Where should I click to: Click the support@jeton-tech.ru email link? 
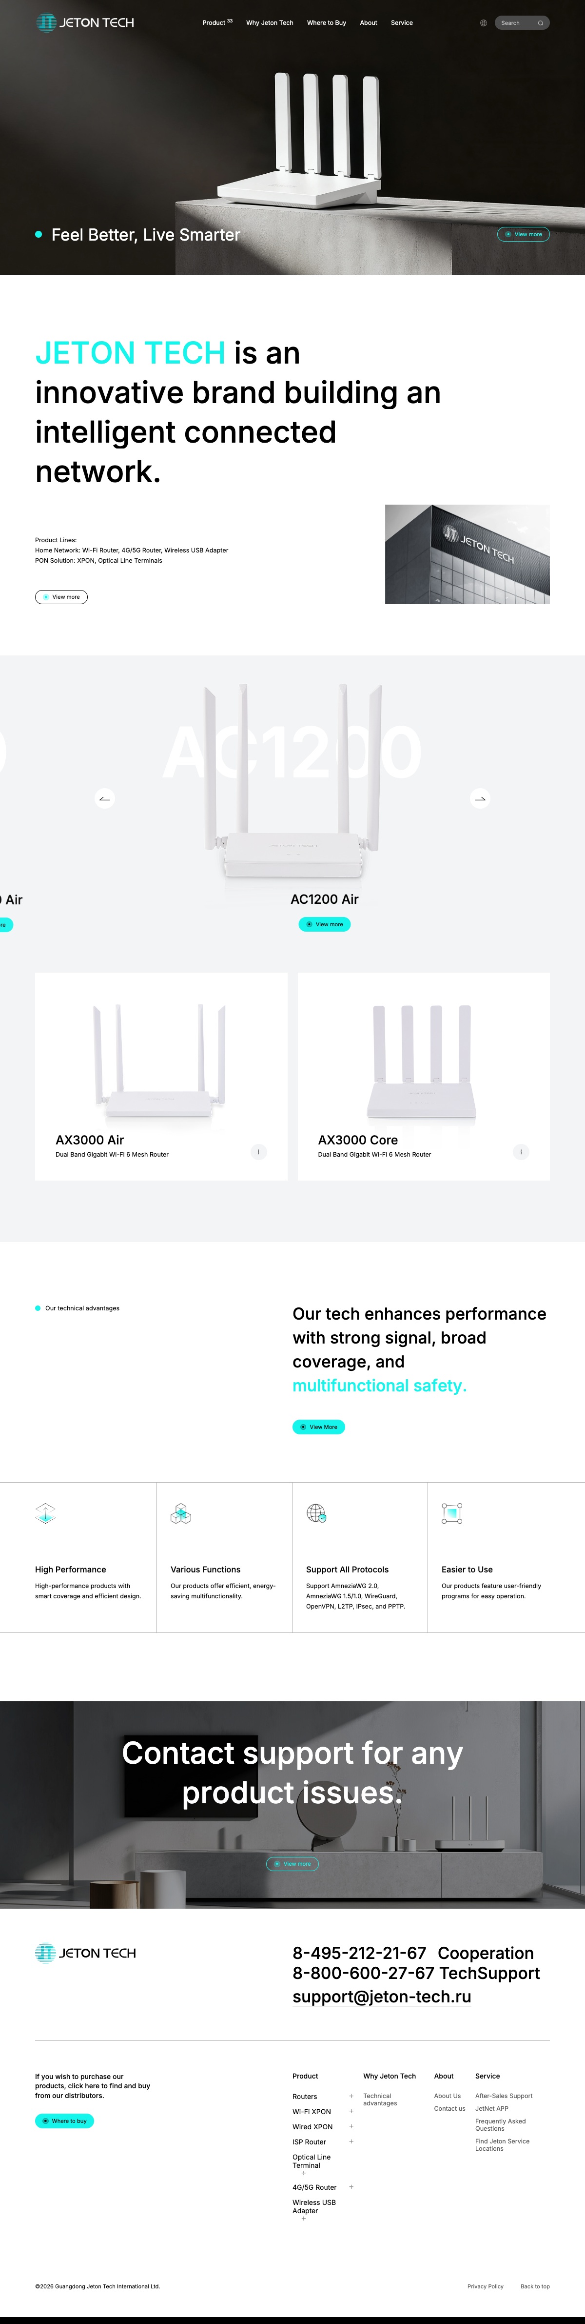pyautogui.click(x=381, y=1997)
